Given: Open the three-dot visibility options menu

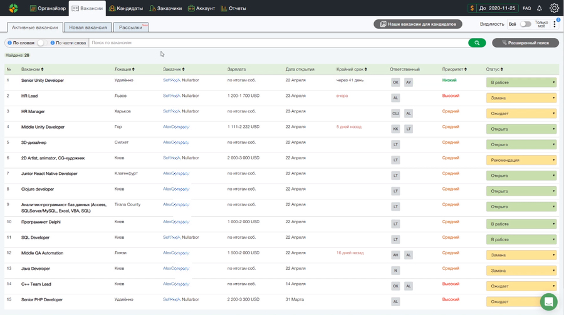Looking at the screenshot, I should click(x=555, y=24).
